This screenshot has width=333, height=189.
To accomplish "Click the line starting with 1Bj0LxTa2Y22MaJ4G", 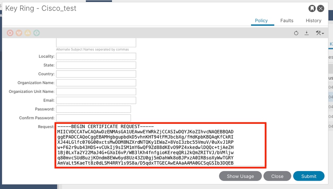I will tap(145, 152).
